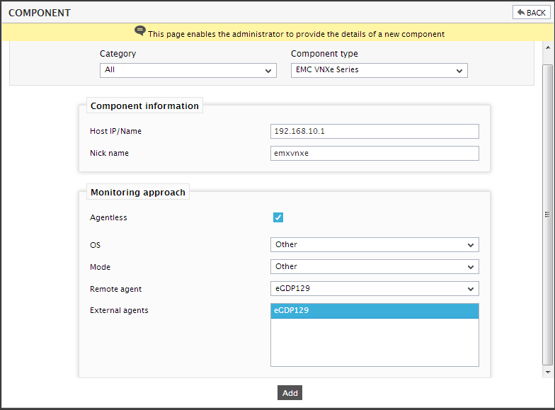Image resolution: width=555 pixels, height=410 pixels.
Task: Click the scrollbar up arrow
Action: pyautogui.click(x=548, y=47)
